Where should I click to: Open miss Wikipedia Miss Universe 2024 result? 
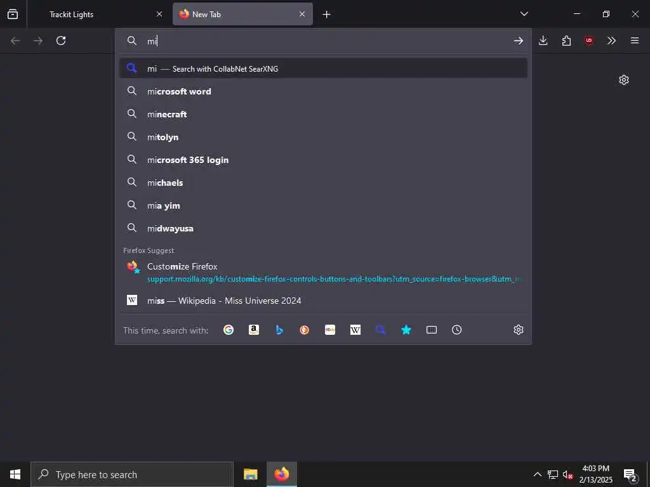tap(323, 301)
